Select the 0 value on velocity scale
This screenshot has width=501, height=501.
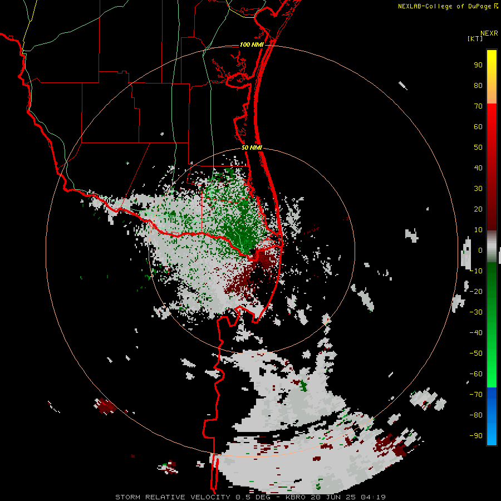tap(480, 250)
